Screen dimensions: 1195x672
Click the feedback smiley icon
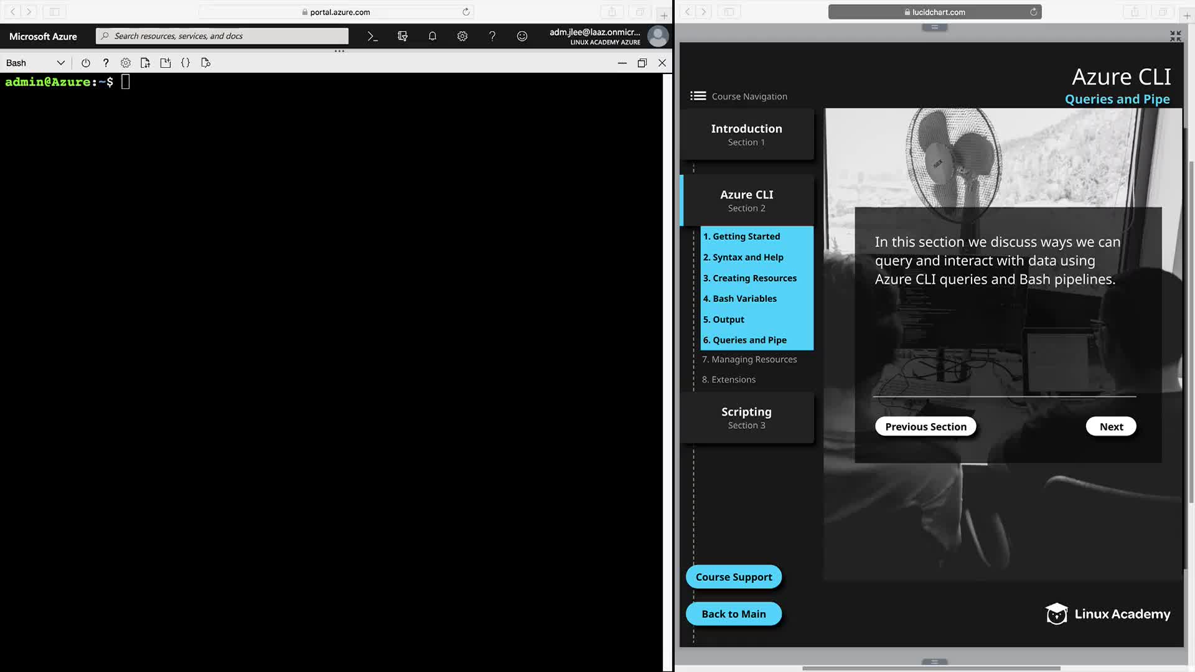522,36
